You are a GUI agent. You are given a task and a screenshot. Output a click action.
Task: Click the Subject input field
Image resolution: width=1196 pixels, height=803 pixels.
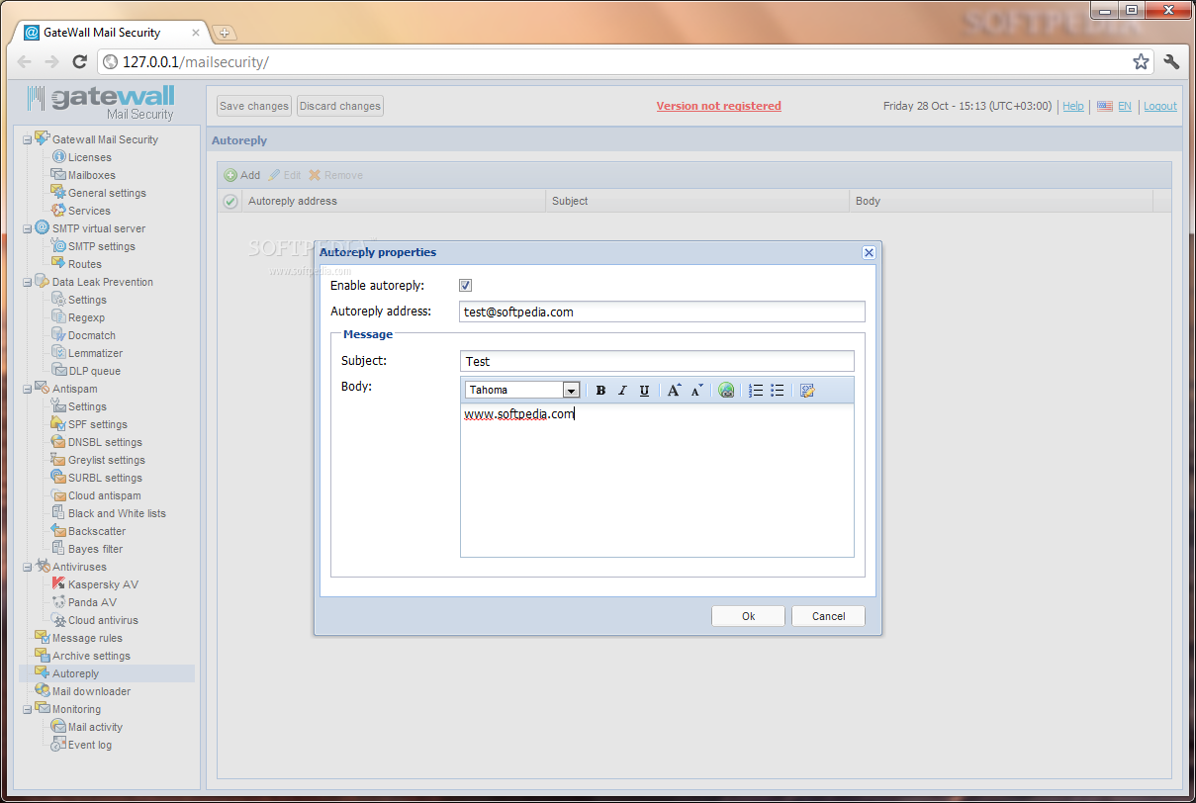tap(657, 361)
